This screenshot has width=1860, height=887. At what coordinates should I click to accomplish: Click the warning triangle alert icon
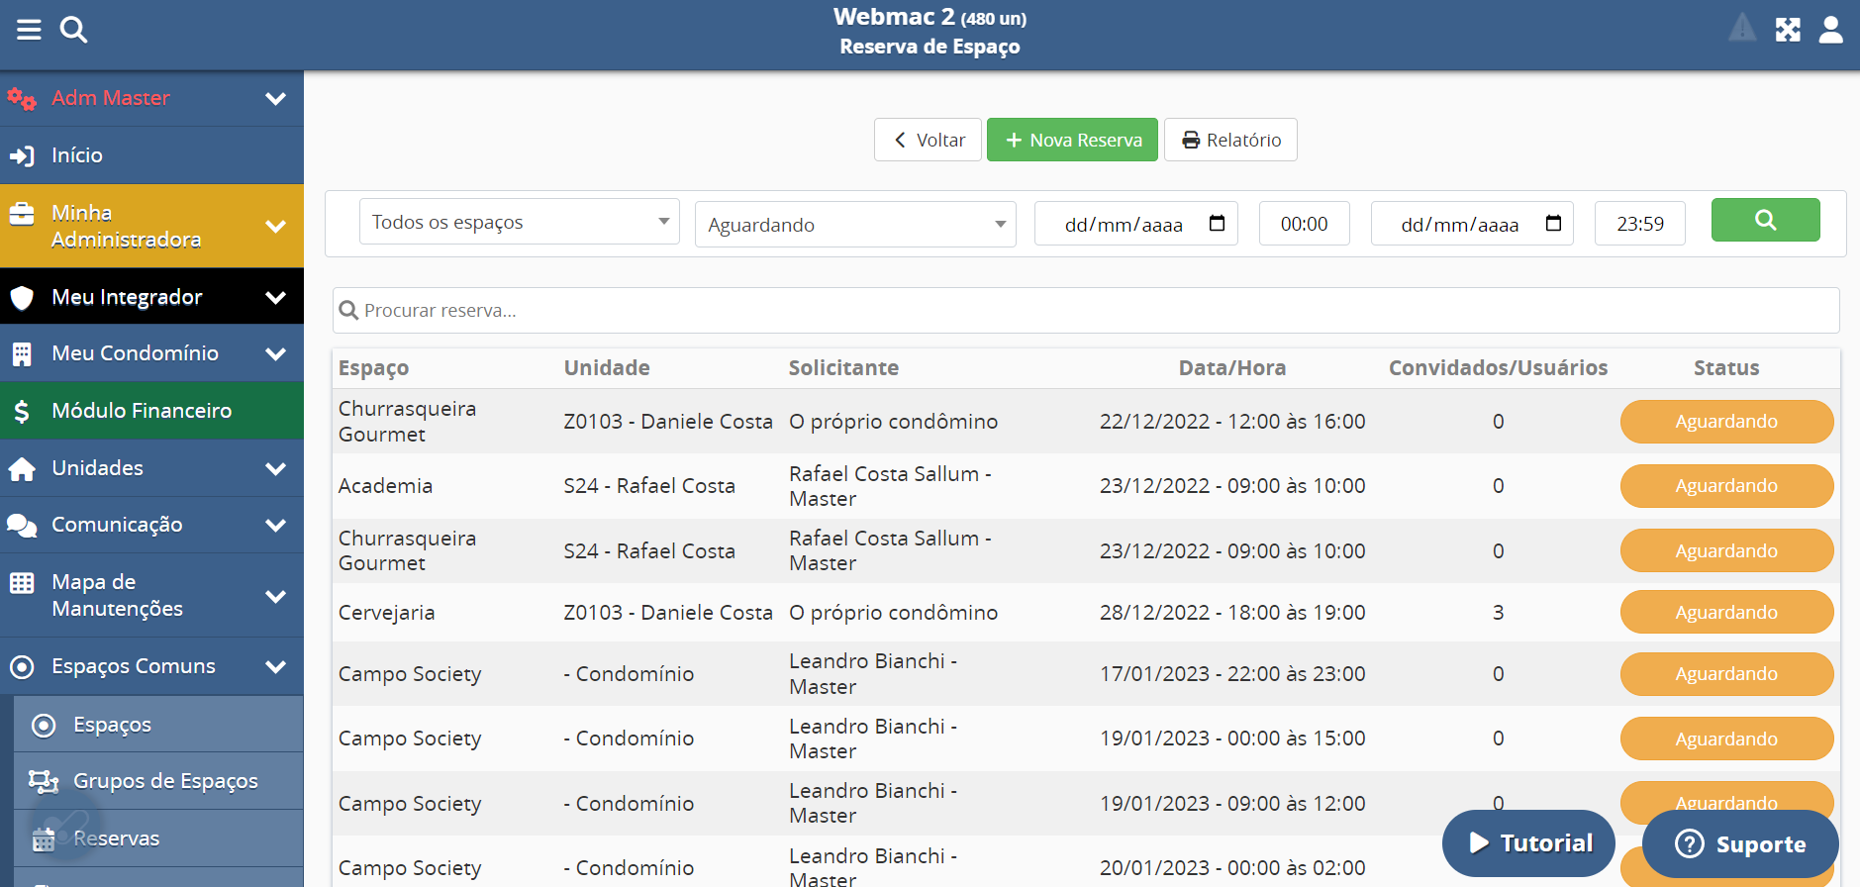1742,29
